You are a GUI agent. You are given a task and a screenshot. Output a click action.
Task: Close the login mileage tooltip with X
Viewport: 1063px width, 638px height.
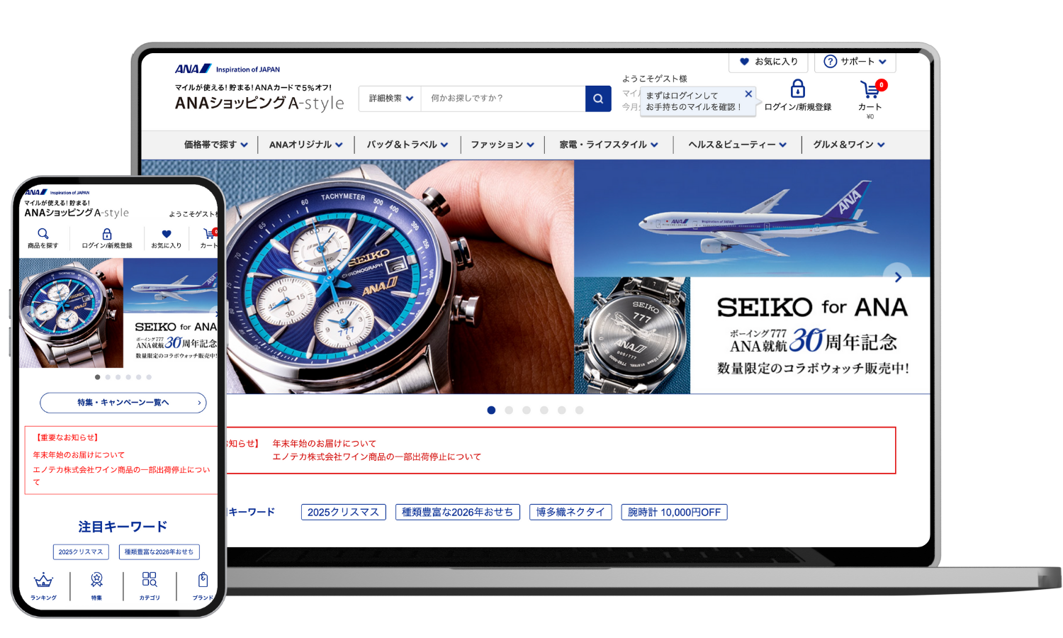coord(748,94)
